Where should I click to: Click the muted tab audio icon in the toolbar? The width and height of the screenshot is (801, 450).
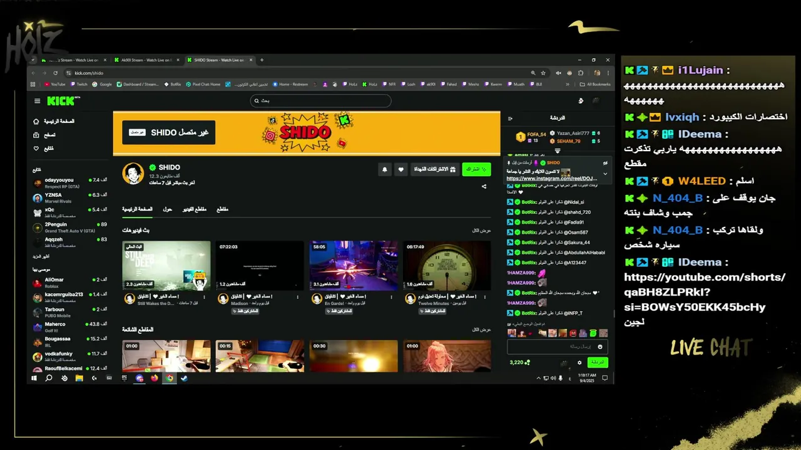558,73
